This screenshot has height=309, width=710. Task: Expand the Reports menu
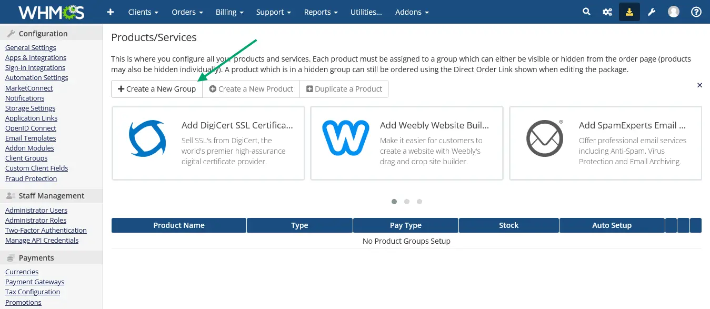(321, 12)
